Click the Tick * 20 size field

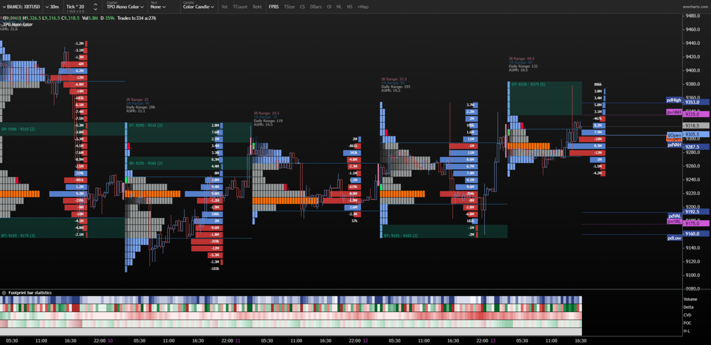click(76, 7)
